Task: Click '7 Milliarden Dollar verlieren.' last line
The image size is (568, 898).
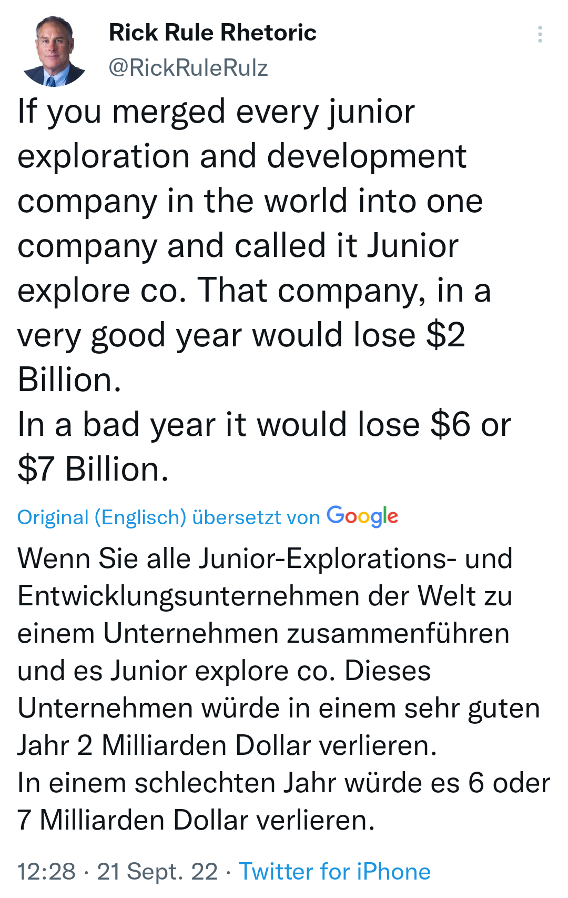Action: pyautogui.click(x=196, y=820)
